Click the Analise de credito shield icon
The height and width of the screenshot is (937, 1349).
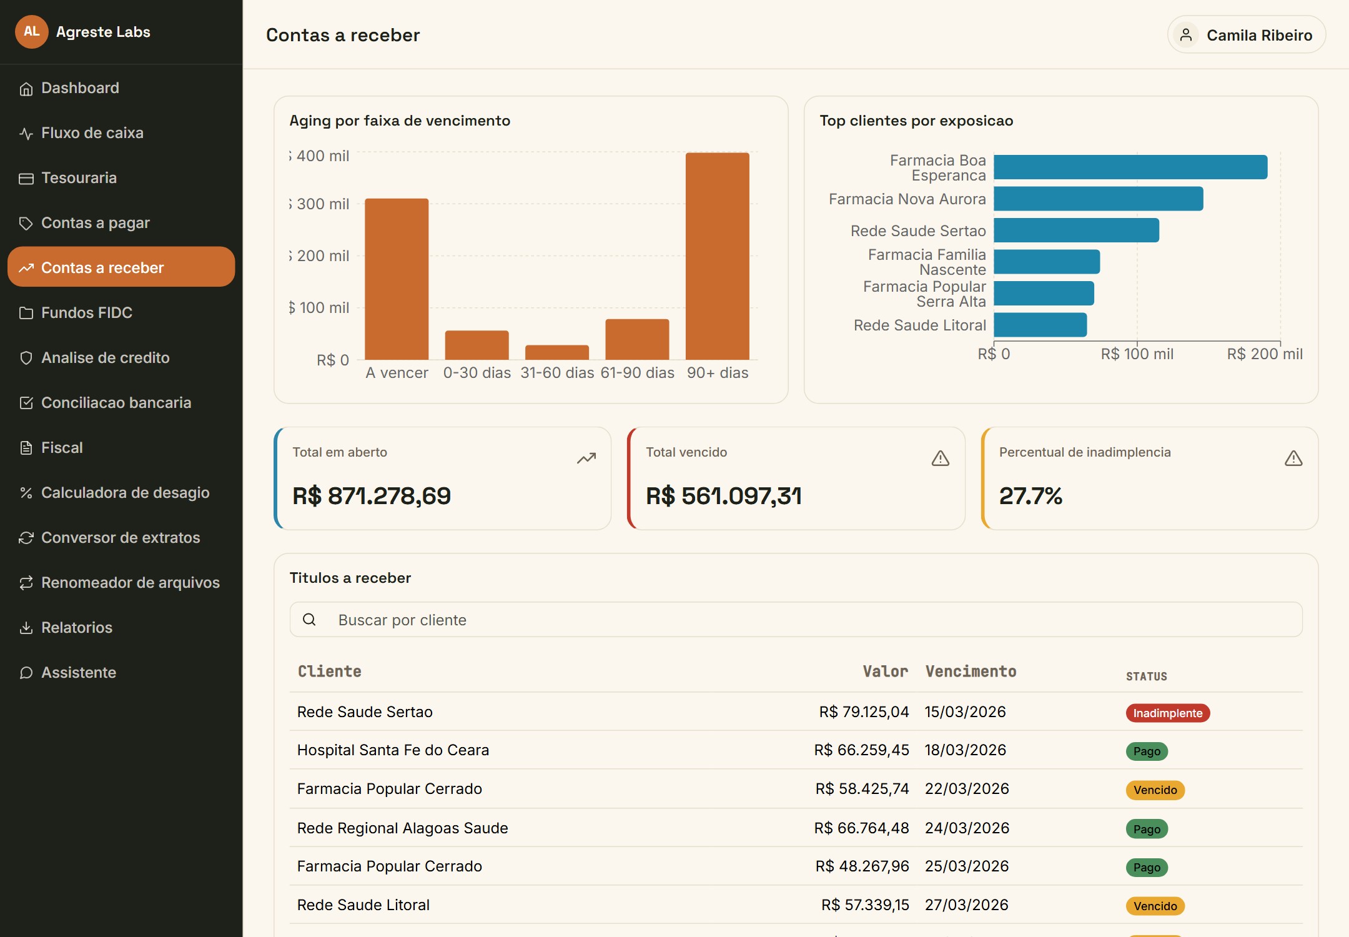[26, 358]
